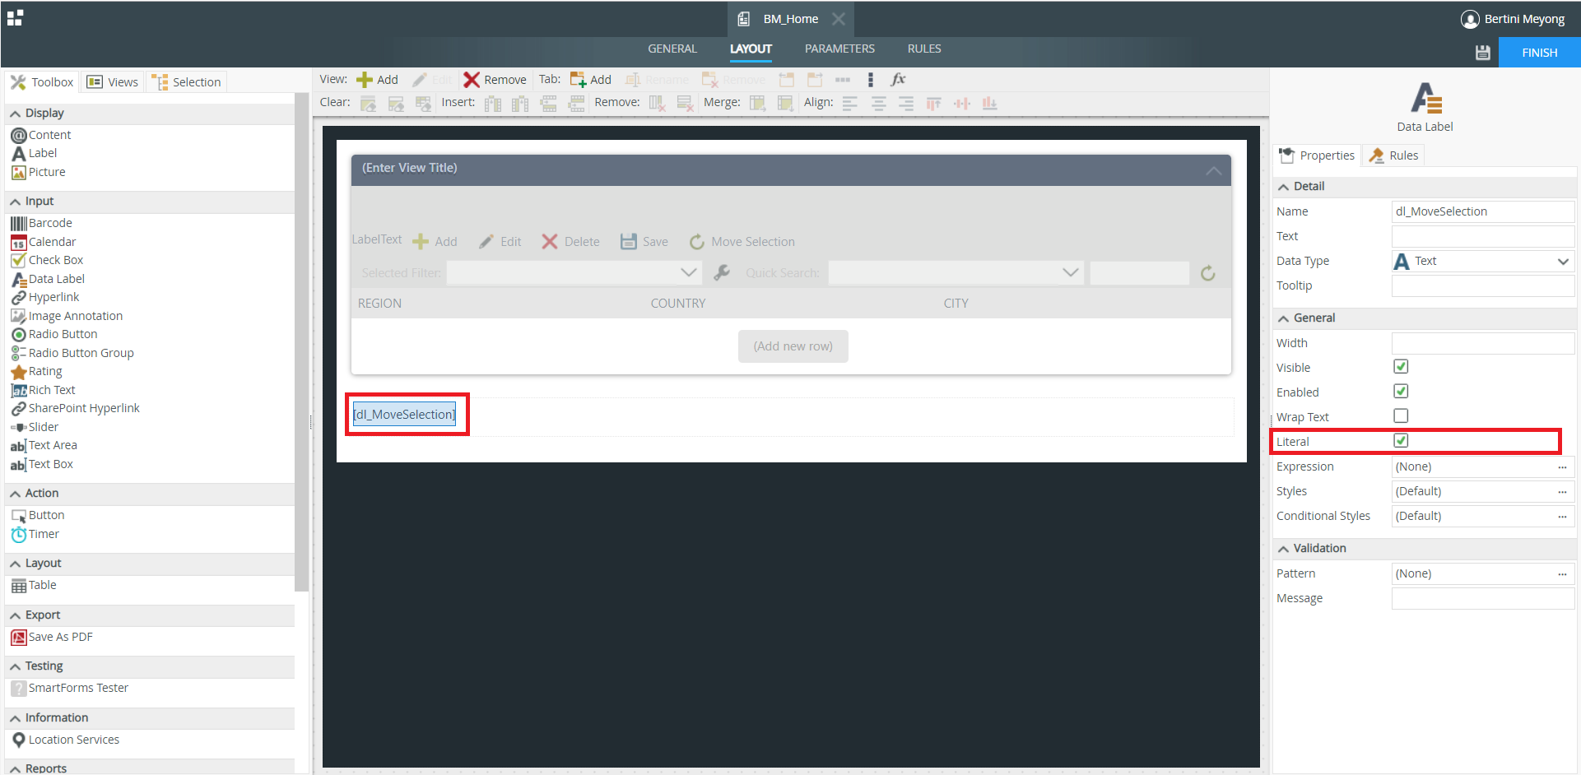
Task: Toggle the Wrap Text checkbox
Action: [x=1401, y=416]
